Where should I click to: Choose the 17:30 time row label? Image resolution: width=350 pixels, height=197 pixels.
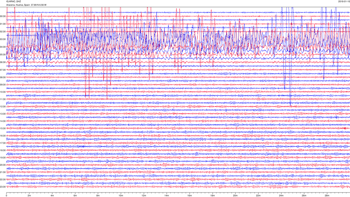(x=3, y=143)
